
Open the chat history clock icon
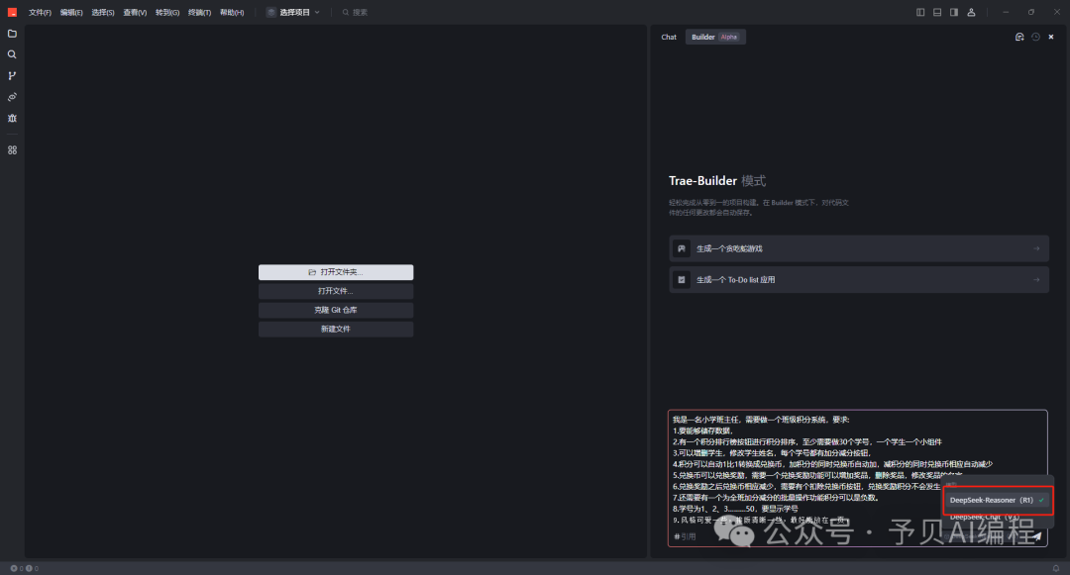click(1036, 37)
